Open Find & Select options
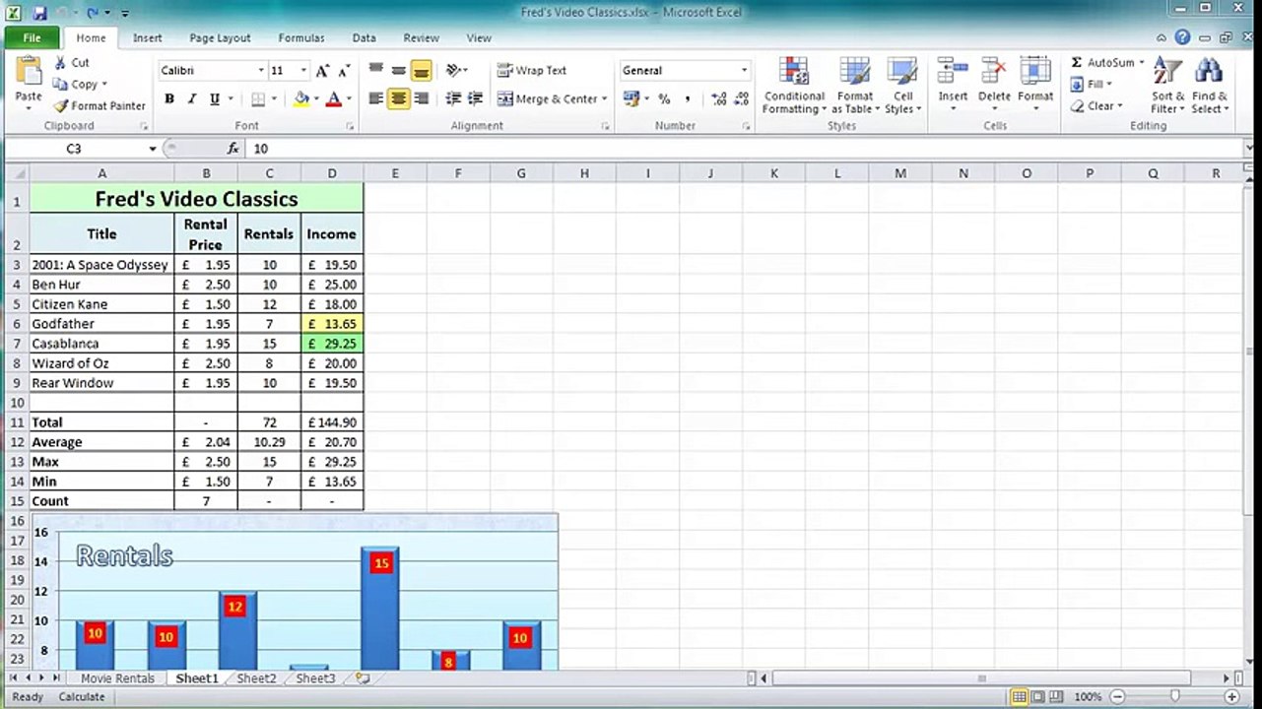This screenshot has width=1262, height=709. (x=1209, y=86)
